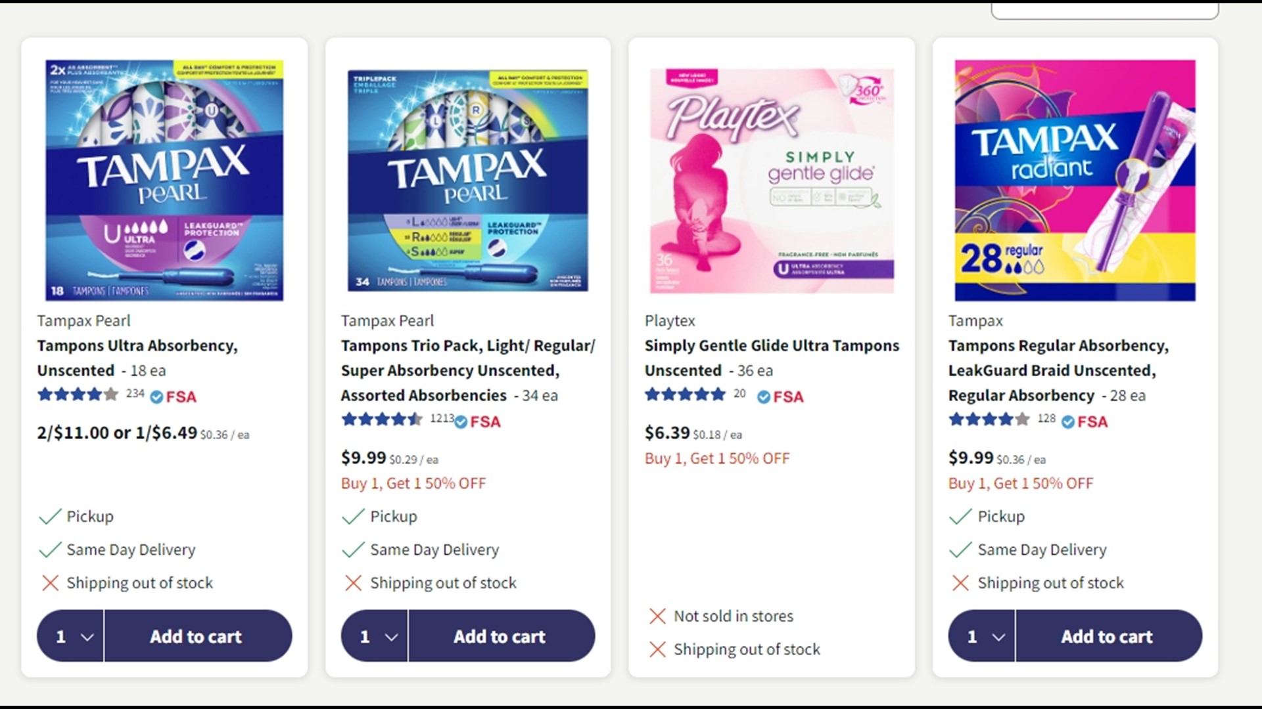Click the Pickup checkmark on Tampax Pearl Ultra

point(51,517)
